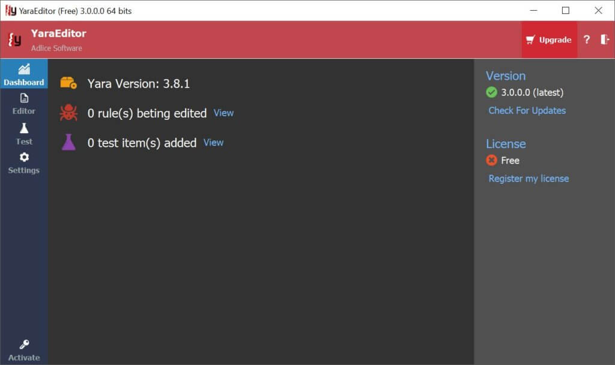Click the green checkmark beside version 3.0.0.0
Viewport: 615px width, 365px height.
pyautogui.click(x=491, y=92)
